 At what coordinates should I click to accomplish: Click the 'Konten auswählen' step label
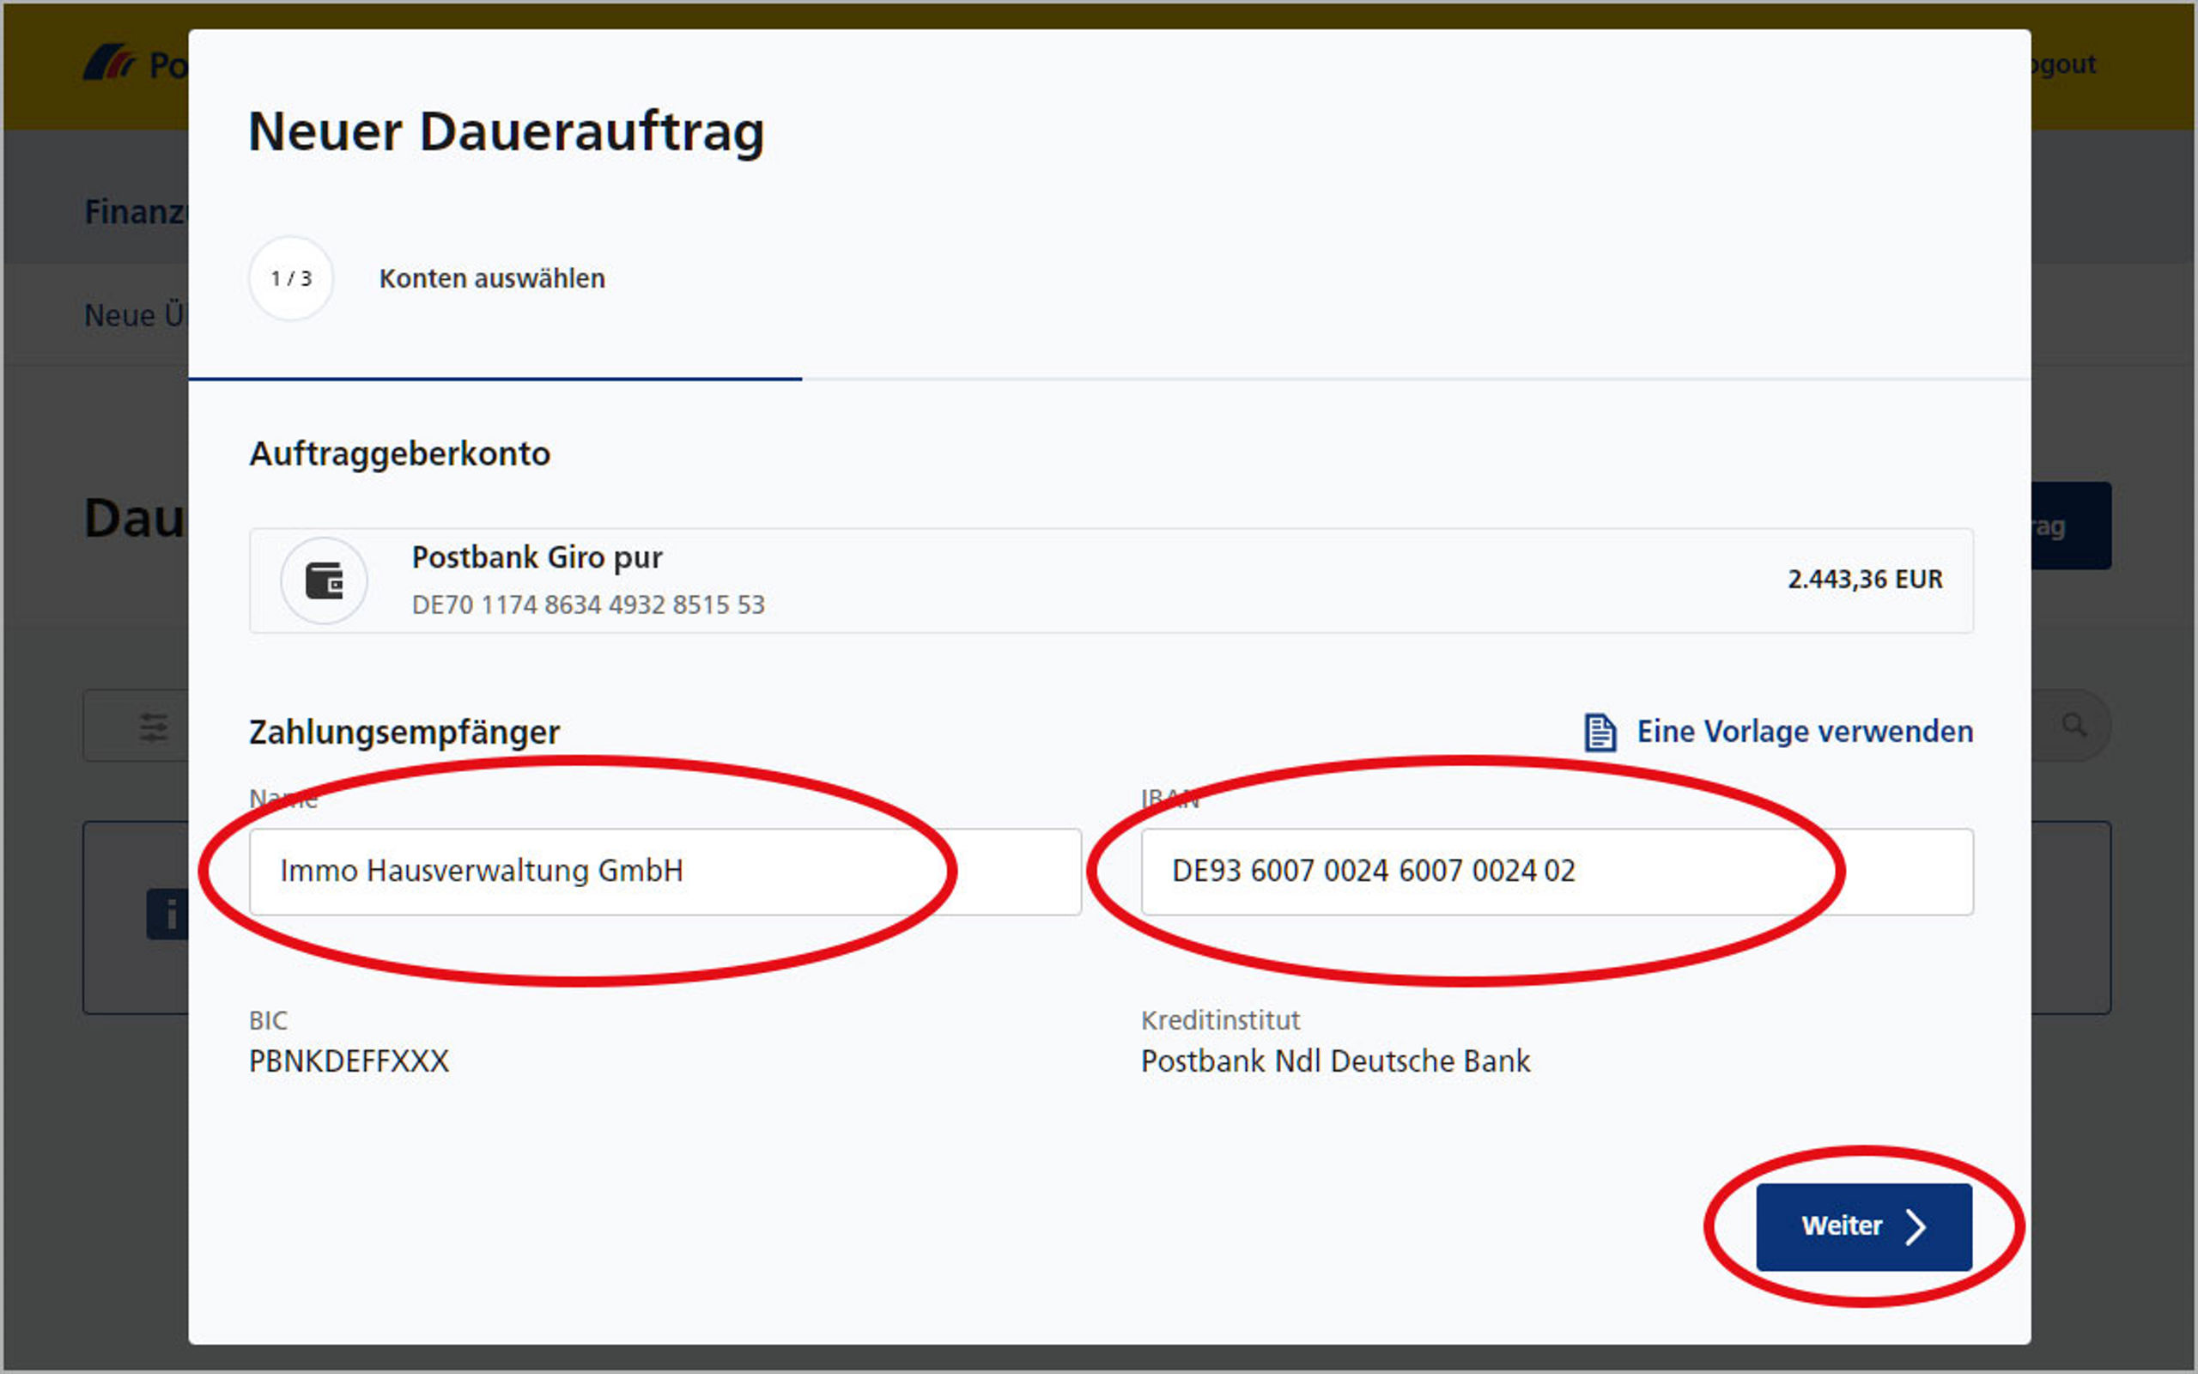tap(492, 278)
